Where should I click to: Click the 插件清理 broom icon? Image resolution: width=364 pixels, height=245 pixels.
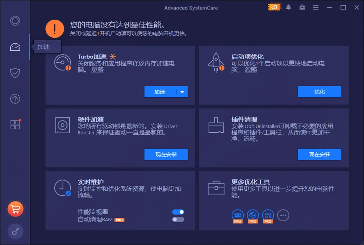coord(216,125)
